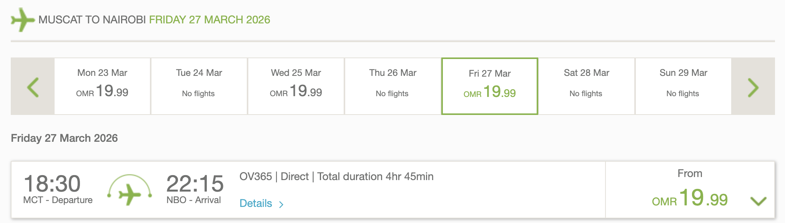The height and width of the screenshot is (223, 785).
Task: Switch to the Sat 28 Mar date tab
Action: [x=587, y=86]
